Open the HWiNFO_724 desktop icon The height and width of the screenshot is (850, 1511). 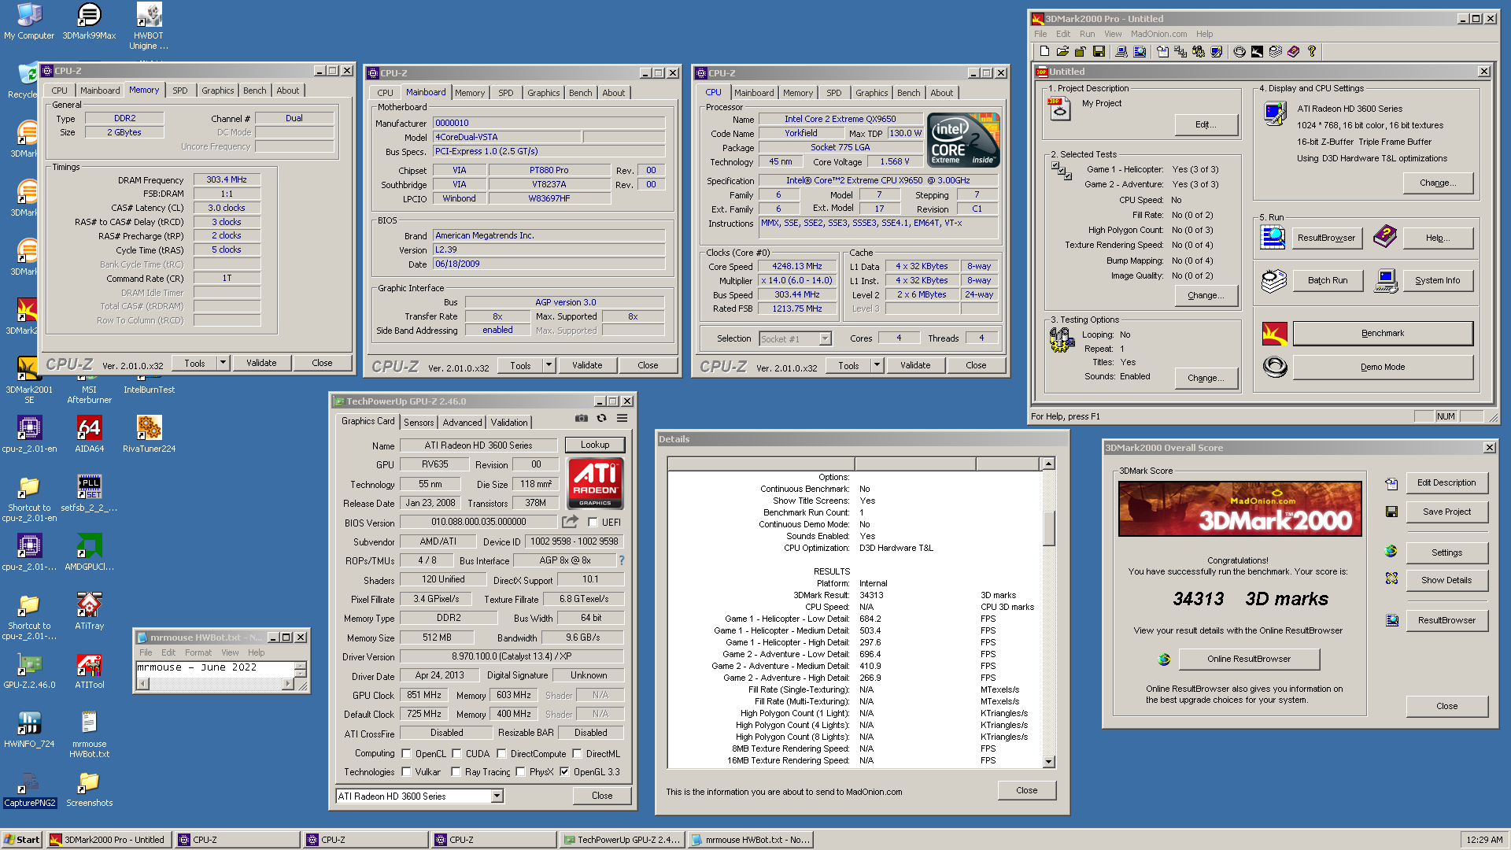tap(29, 730)
